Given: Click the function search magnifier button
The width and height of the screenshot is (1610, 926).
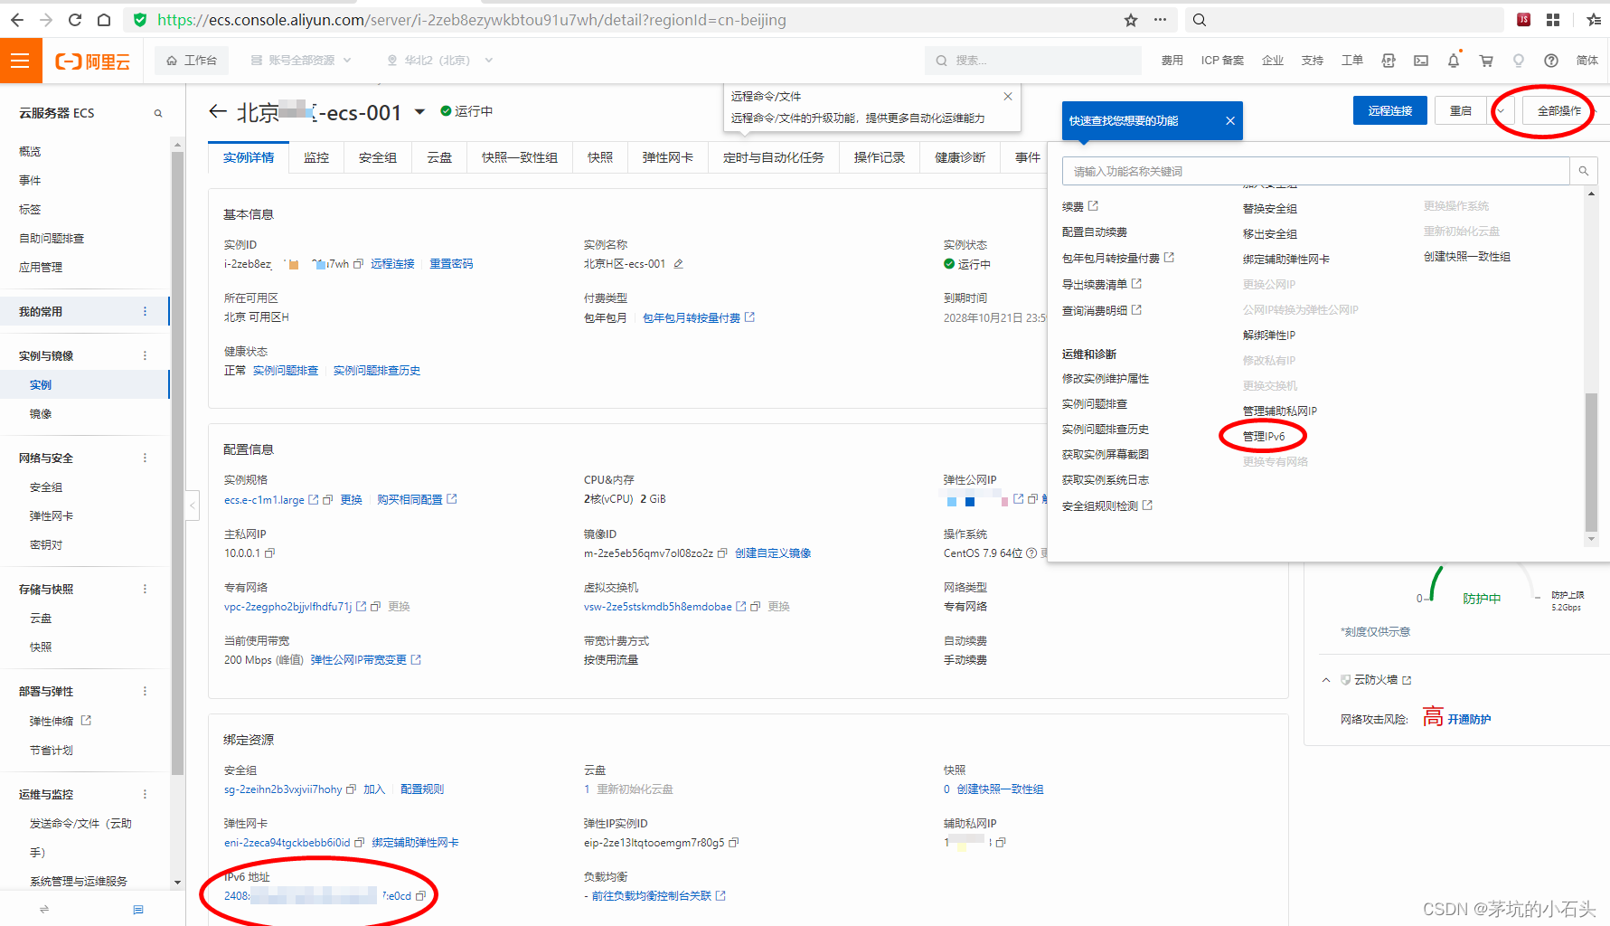Looking at the screenshot, I should (1584, 171).
